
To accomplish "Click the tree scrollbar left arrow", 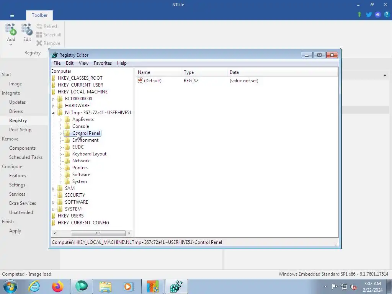I will pos(55,233).
